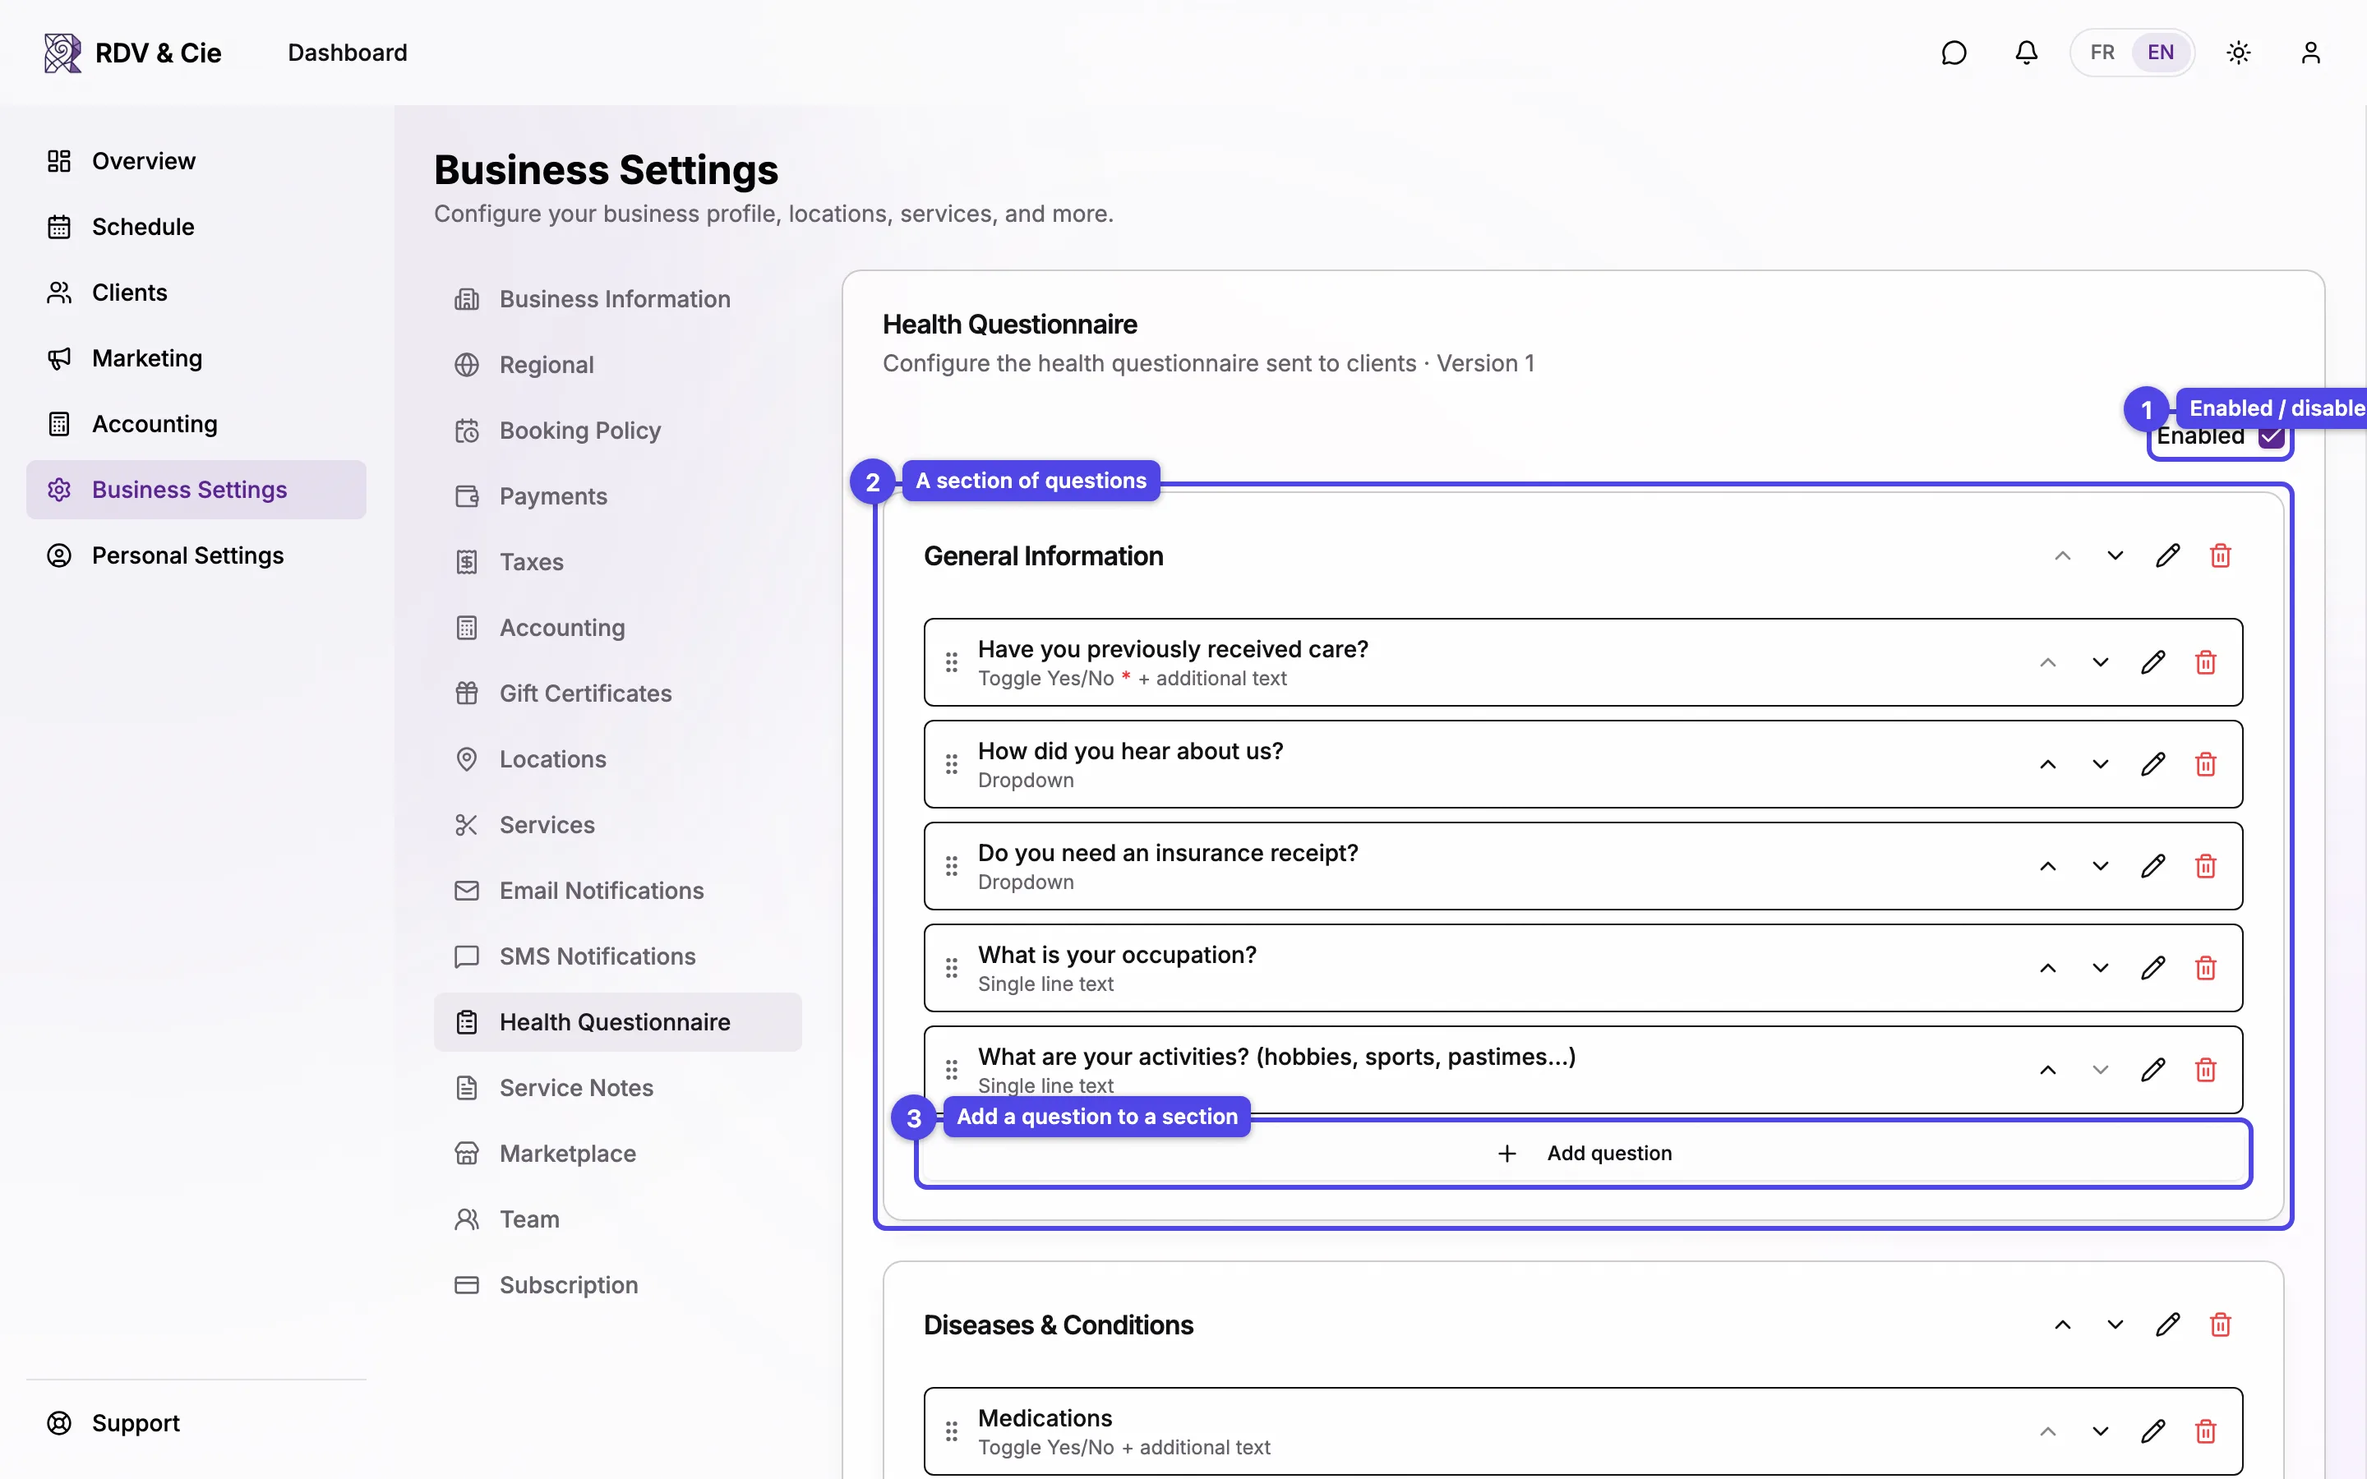Screen dimensions: 2367x1479
Task: Toggle light/dark theme sun icon
Action: 2238,53
